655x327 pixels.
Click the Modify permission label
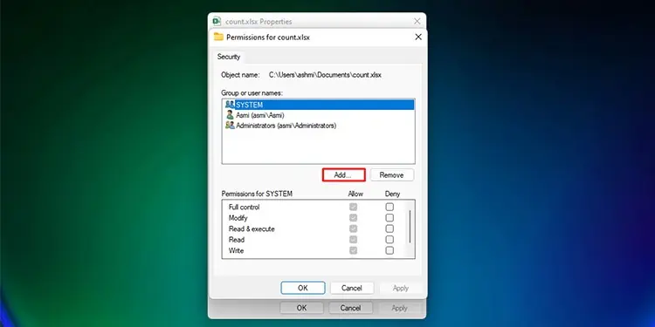coord(238,218)
